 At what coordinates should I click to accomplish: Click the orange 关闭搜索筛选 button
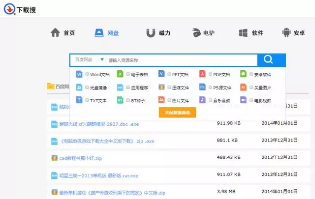point(177,113)
